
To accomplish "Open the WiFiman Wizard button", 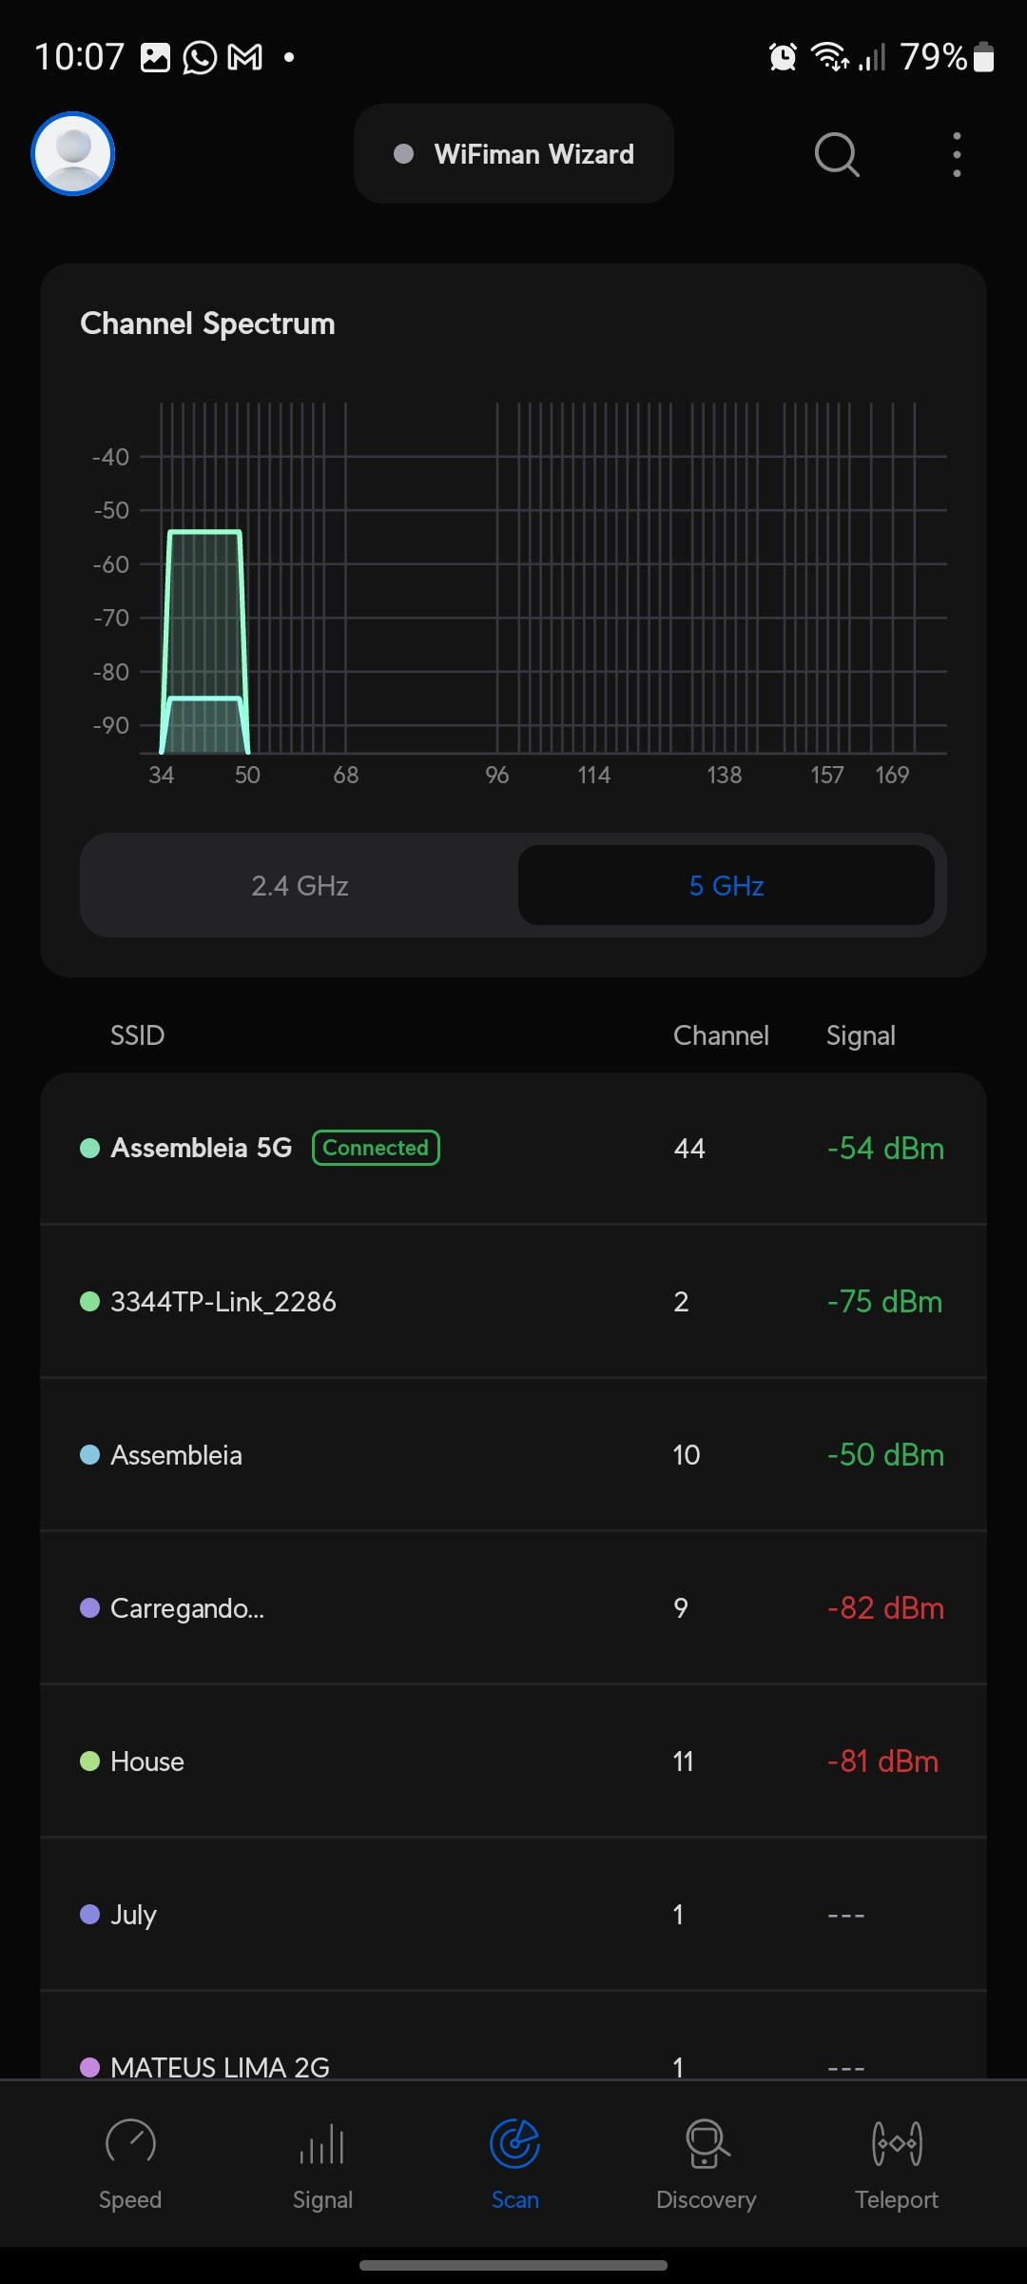I will pyautogui.click(x=513, y=154).
